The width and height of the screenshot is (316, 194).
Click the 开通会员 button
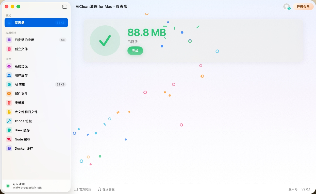pos(303,7)
